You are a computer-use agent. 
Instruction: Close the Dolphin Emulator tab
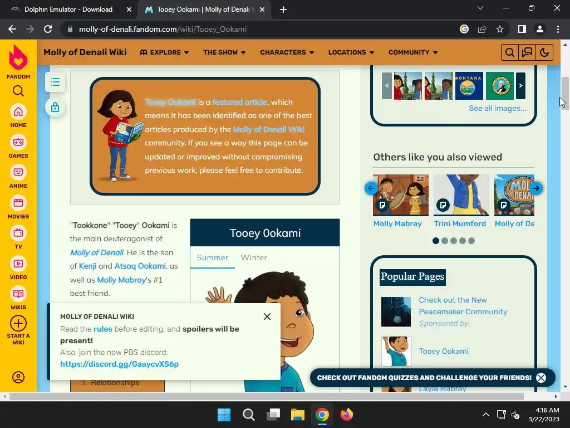coord(129,9)
